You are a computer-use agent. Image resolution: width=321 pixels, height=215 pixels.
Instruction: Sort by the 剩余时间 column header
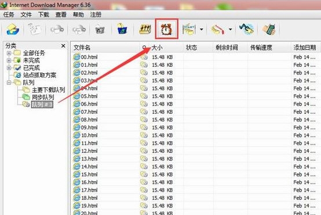tap(227, 48)
